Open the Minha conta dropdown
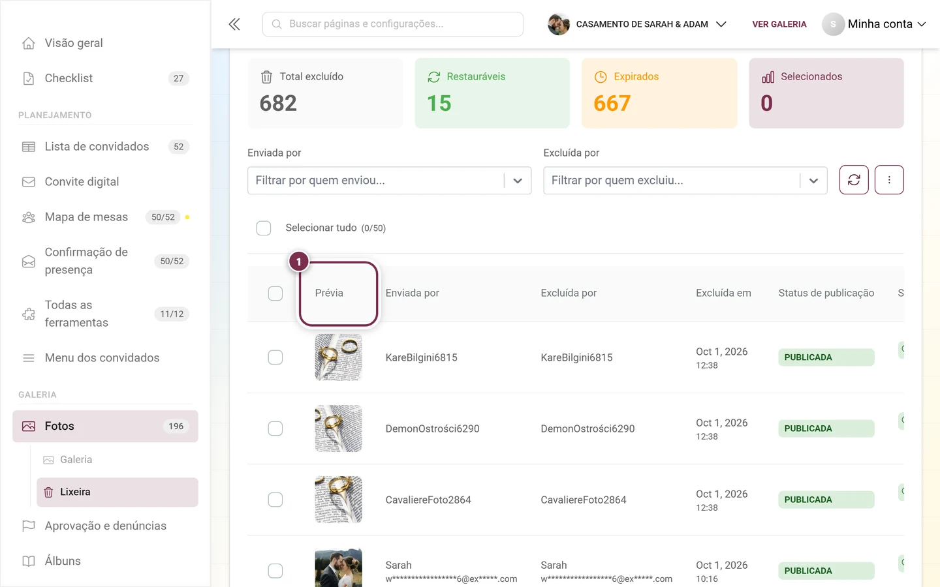Viewport: 940px width, 587px height. 874,24
